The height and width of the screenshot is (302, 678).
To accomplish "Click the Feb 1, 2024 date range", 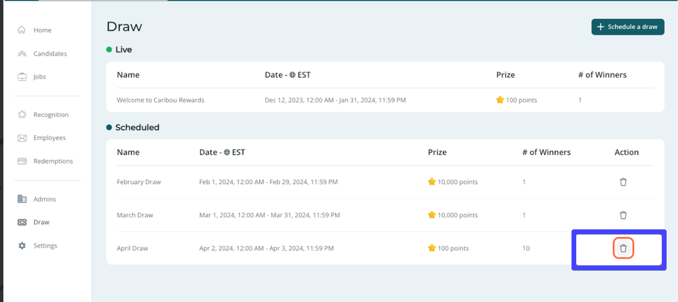I will pos(269,182).
